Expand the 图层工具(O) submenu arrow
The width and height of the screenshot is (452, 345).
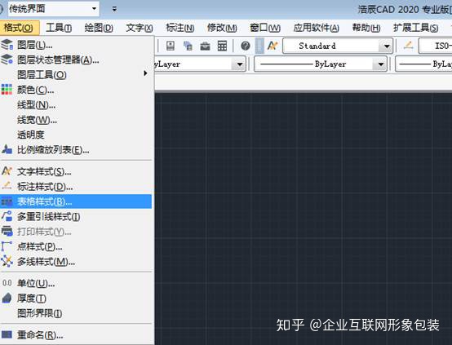click(x=145, y=73)
